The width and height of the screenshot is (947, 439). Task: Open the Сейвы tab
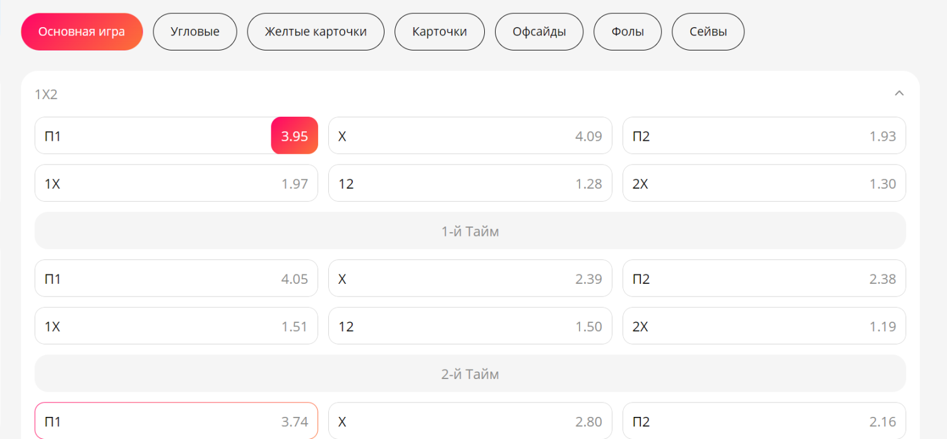coord(708,32)
